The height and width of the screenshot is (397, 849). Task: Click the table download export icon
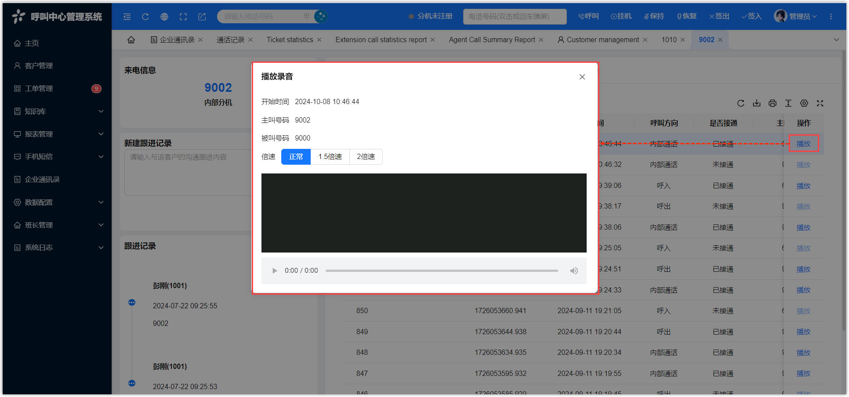click(757, 103)
